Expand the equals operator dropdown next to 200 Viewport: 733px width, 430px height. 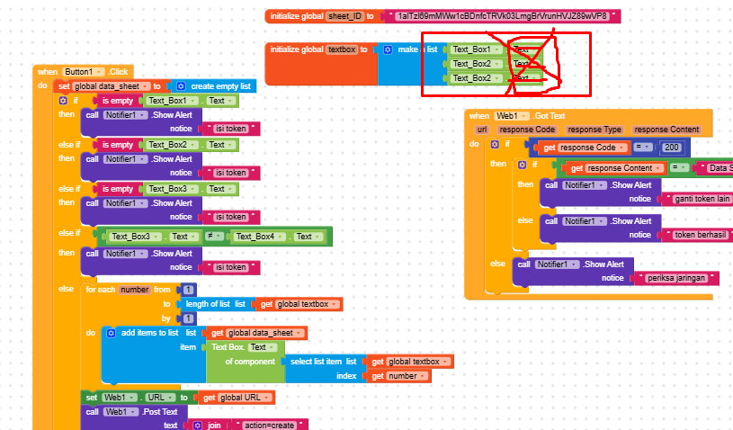point(643,148)
